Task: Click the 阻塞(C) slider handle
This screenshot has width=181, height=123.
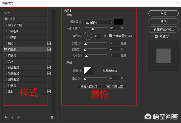Action: pyautogui.click(x=85, y=50)
